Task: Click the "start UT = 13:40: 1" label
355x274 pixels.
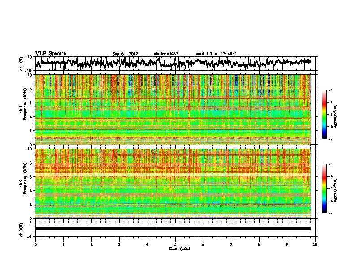Action: pyautogui.click(x=216, y=54)
